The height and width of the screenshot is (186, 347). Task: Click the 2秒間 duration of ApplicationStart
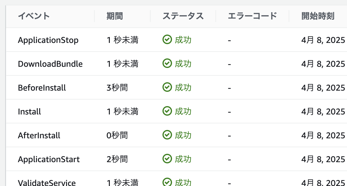117,159
